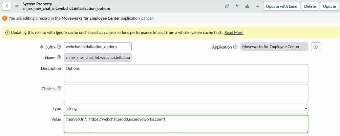
Task: Show help for the Name field
Action: tap(59, 57)
